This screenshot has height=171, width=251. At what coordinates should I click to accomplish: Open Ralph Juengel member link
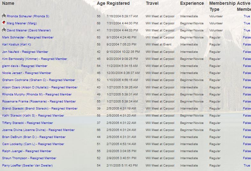pos(27,151)
